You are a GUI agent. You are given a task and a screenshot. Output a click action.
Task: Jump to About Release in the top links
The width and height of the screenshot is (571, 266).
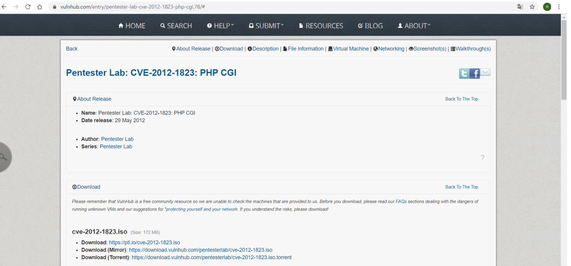point(191,48)
